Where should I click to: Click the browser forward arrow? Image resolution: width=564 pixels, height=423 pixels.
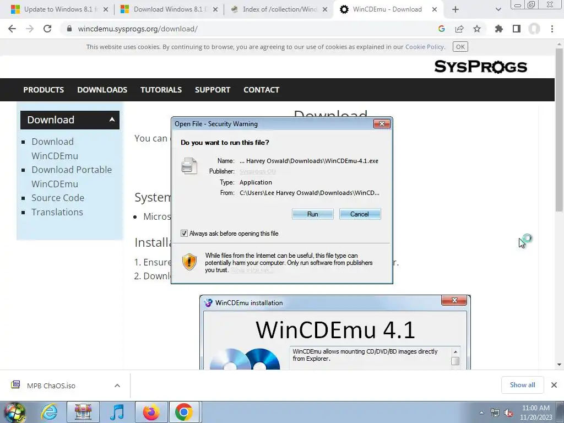30,29
